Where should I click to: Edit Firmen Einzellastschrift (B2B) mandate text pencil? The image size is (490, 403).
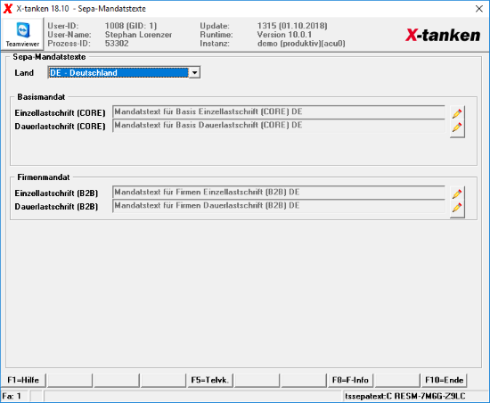[x=457, y=193]
